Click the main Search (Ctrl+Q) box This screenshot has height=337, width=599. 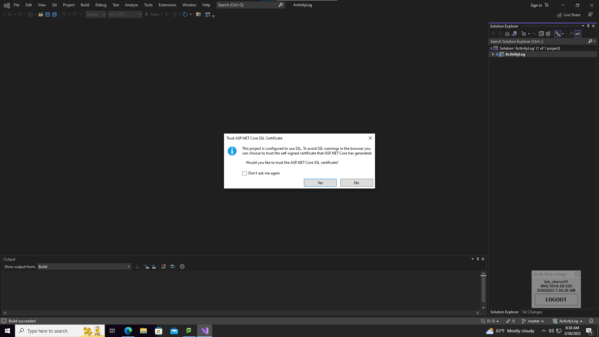[x=251, y=5]
